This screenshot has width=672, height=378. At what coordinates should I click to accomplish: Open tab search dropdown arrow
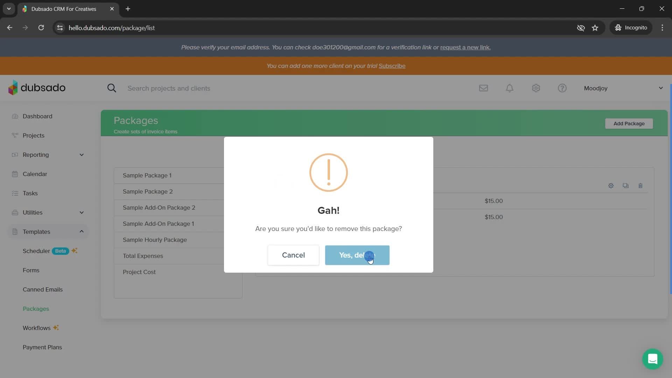pos(9,9)
